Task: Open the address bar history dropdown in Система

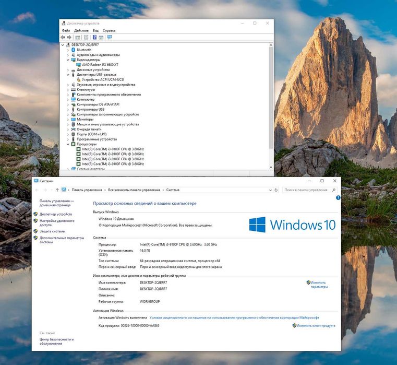Action: point(270,190)
